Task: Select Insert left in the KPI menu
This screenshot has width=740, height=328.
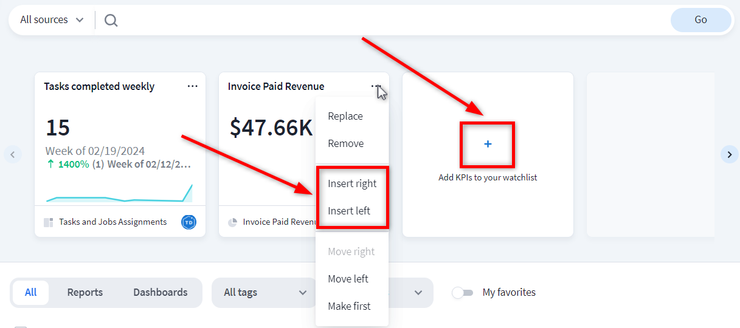Action: point(349,211)
